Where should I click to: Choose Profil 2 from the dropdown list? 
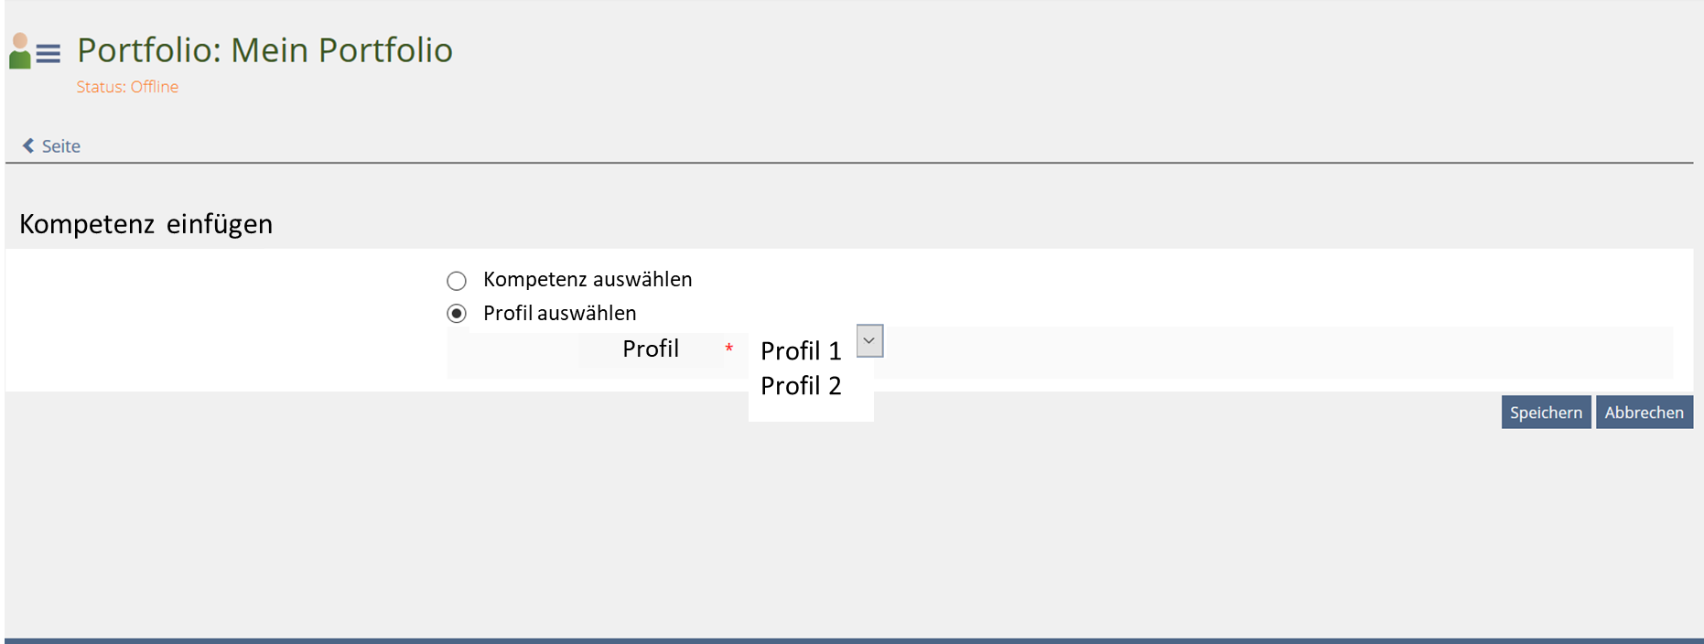(801, 386)
